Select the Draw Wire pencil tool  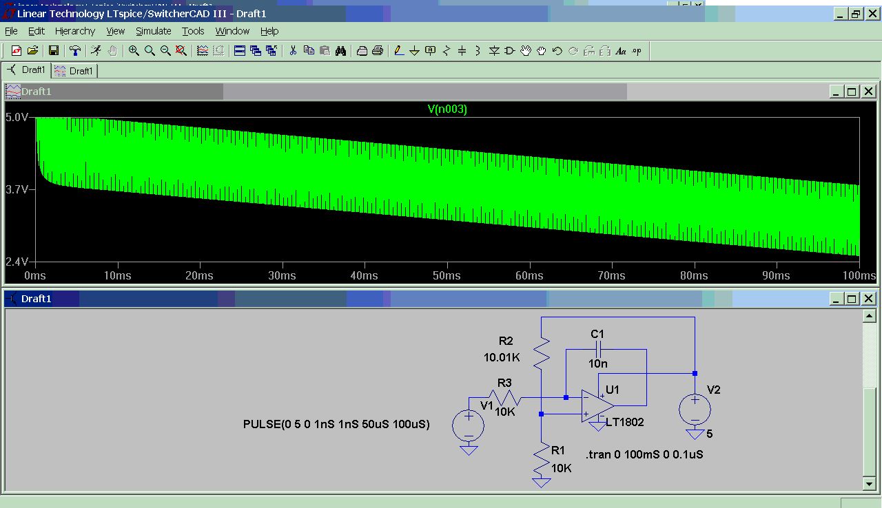tap(399, 51)
